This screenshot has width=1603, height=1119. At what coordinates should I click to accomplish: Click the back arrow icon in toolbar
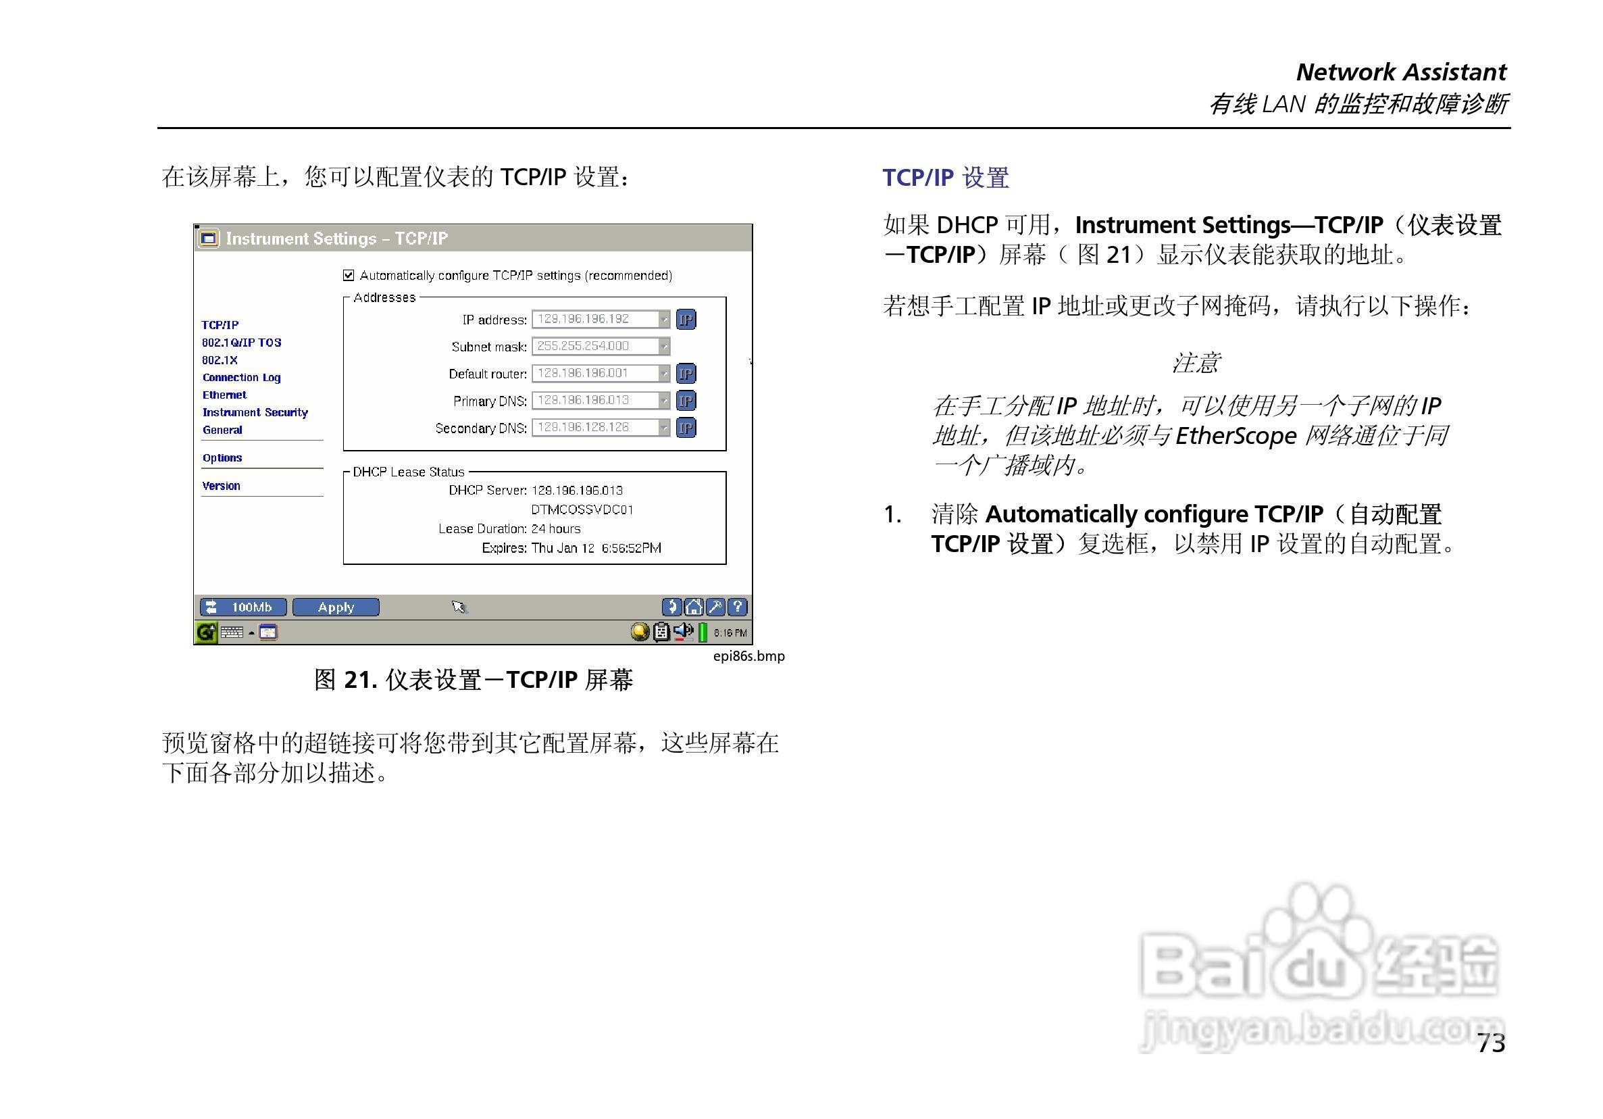671,607
